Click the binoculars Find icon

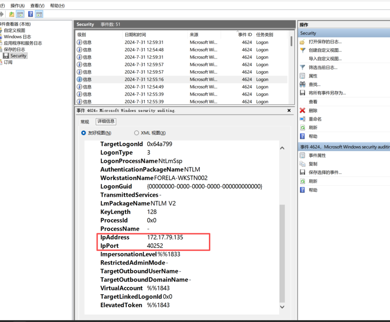(303, 84)
